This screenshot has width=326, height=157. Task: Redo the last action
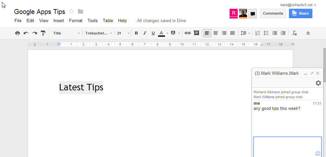[x=34, y=33]
